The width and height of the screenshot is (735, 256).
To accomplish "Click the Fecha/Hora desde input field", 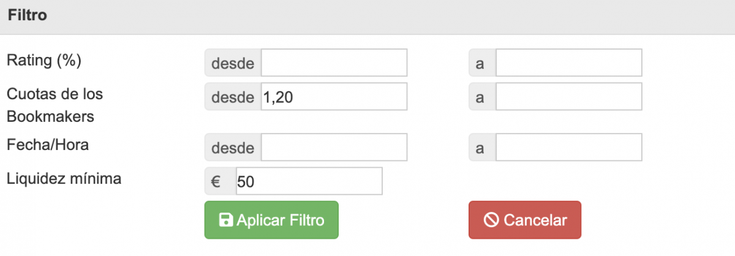I will 334,148.
